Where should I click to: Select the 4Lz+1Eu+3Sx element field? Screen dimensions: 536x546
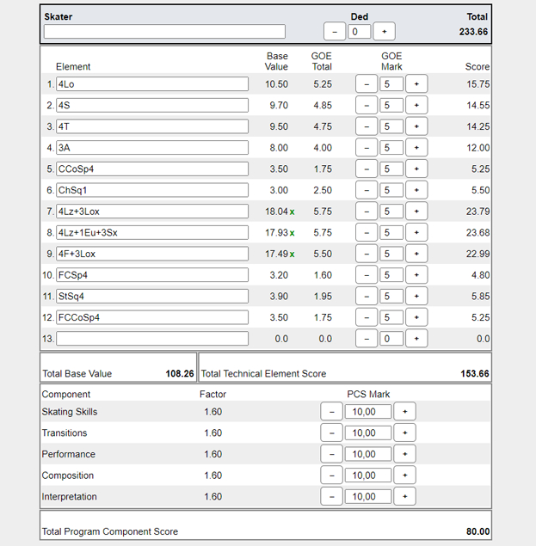(152, 232)
